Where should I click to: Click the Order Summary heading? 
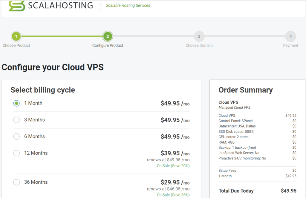[245, 90]
